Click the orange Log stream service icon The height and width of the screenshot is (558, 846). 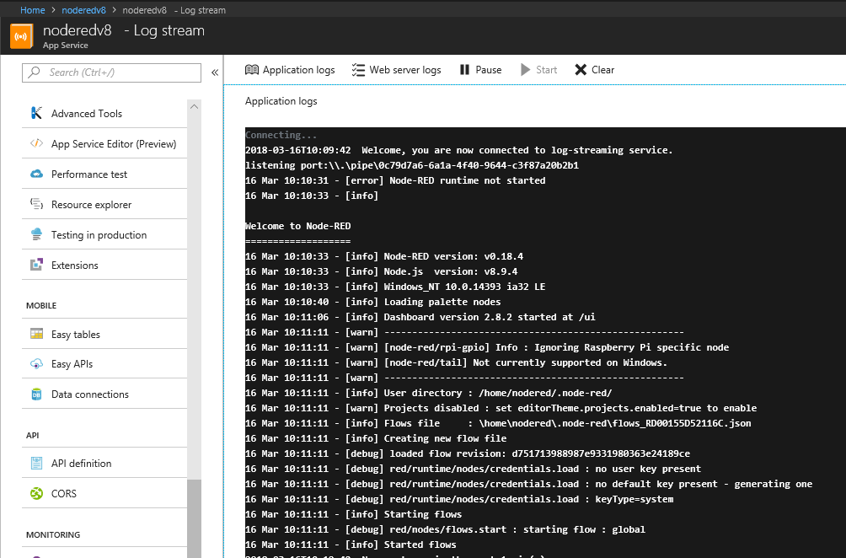point(22,36)
